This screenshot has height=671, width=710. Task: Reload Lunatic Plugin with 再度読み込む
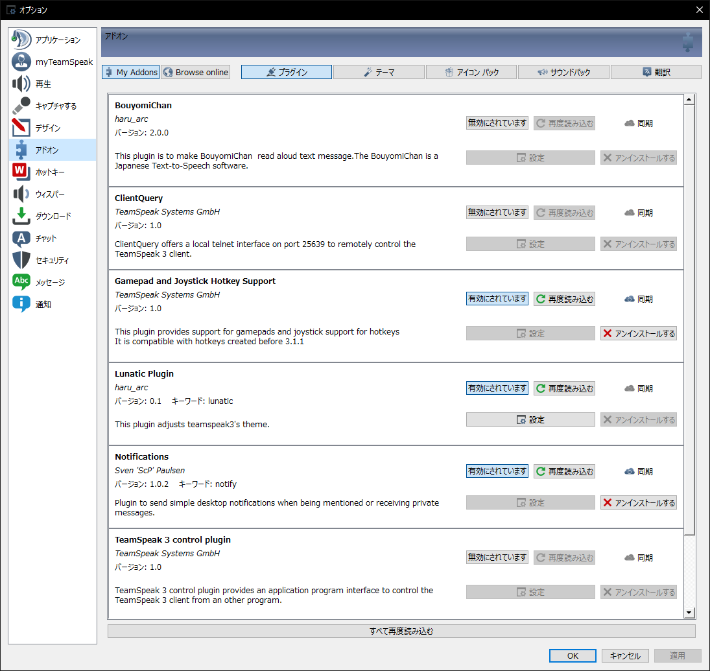click(564, 388)
